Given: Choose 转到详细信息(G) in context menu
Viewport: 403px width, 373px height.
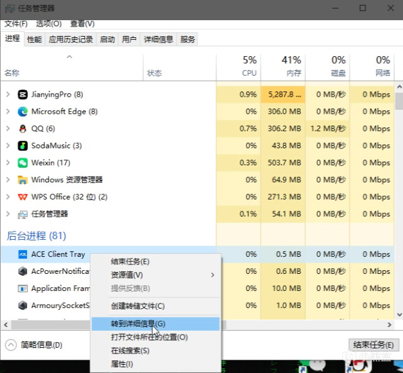Looking at the screenshot, I should (156, 324).
